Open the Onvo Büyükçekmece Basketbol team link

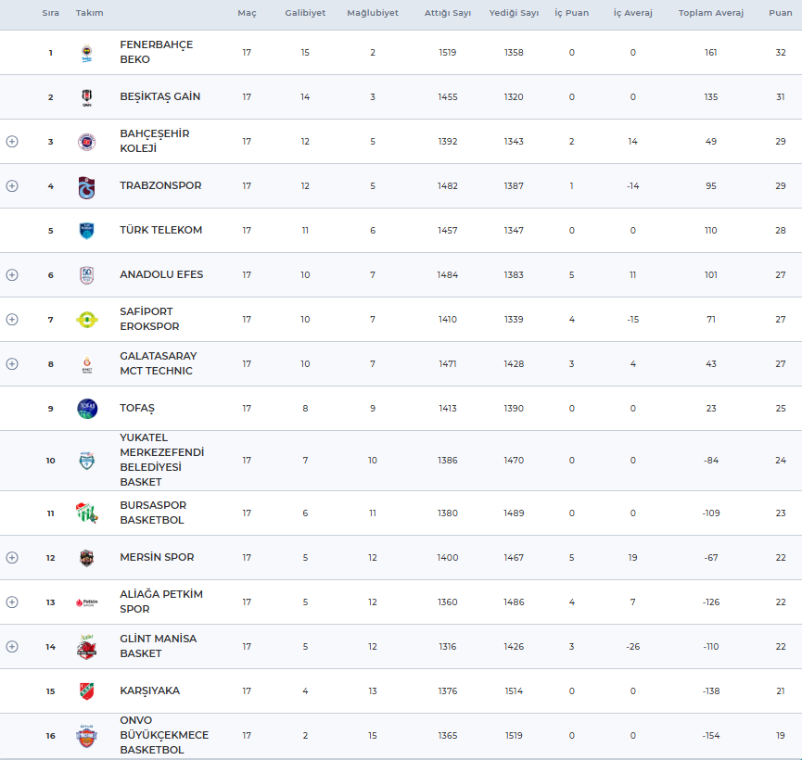[x=164, y=735]
